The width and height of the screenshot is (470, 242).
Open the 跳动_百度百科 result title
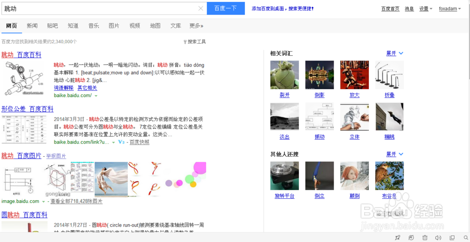click(x=21, y=55)
